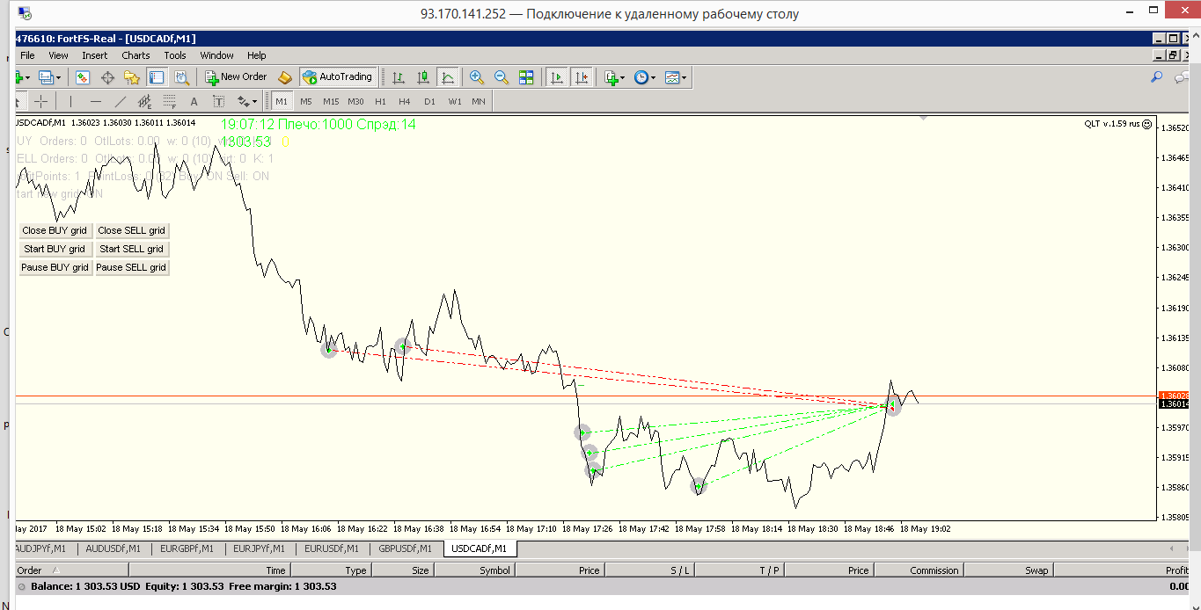Toggle chart Auto Scroll
The image size is (1201, 610).
tap(557, 77)
